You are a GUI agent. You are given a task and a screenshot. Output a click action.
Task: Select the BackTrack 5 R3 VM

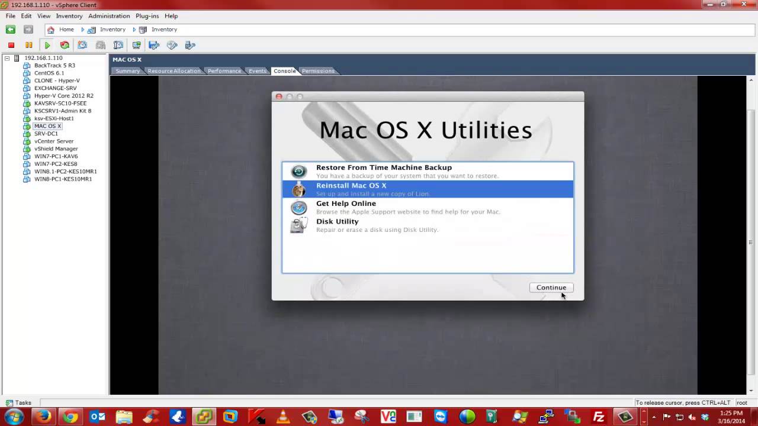[x=54, y=66]
